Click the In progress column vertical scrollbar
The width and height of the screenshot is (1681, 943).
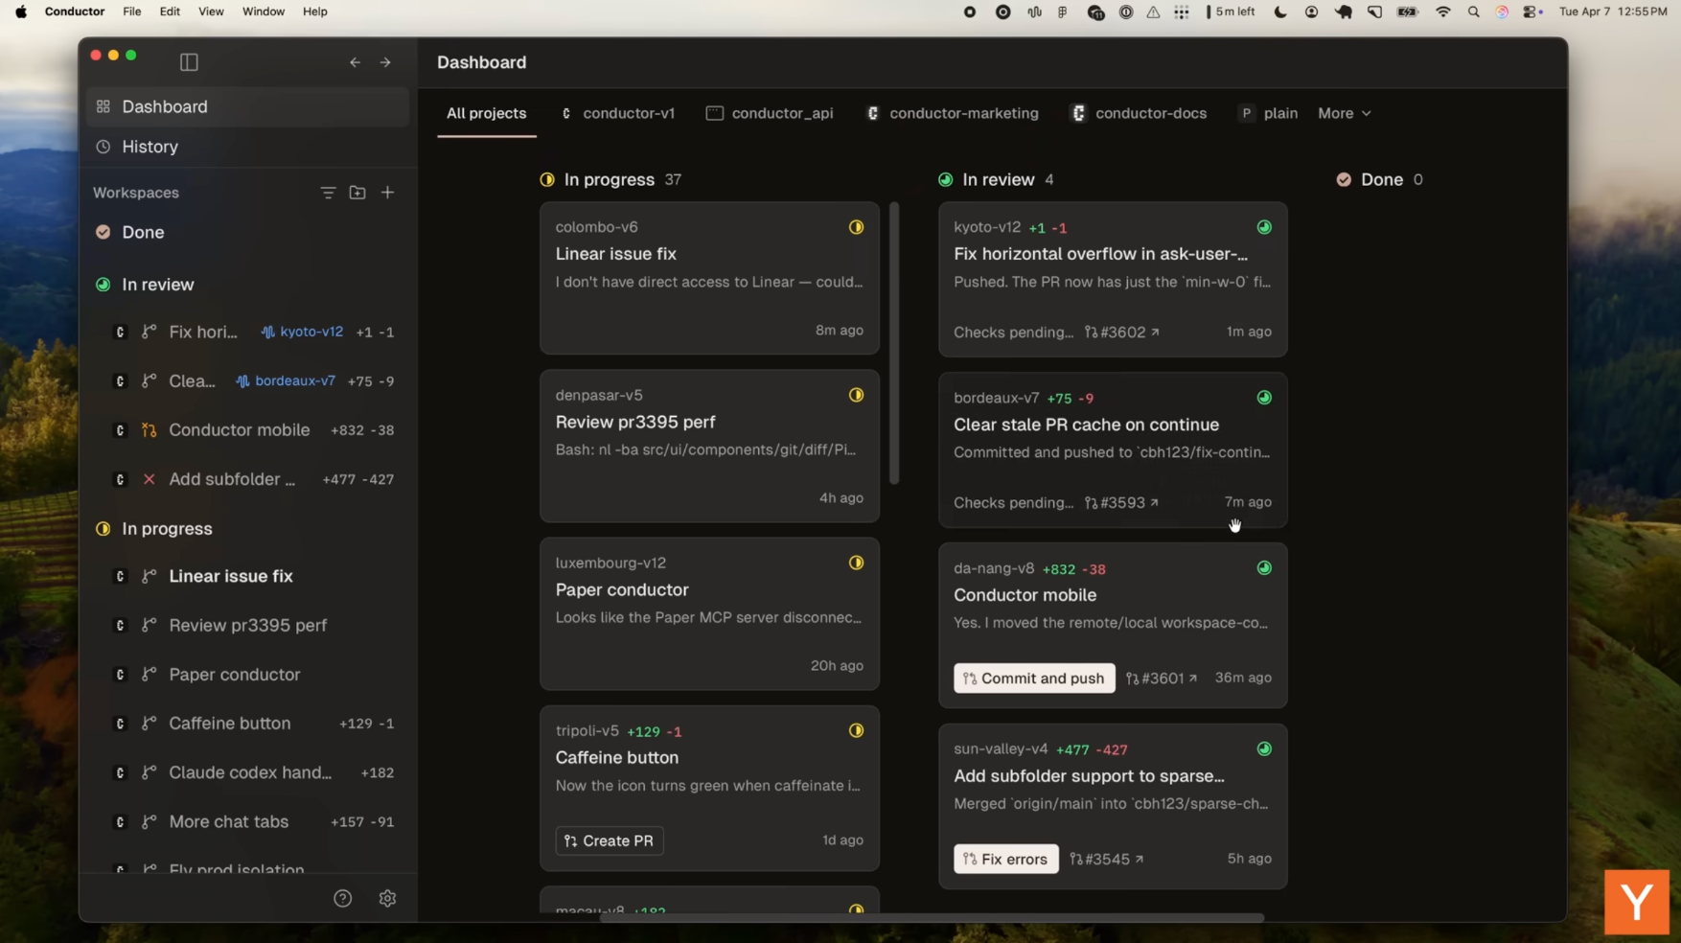[894, 343]
